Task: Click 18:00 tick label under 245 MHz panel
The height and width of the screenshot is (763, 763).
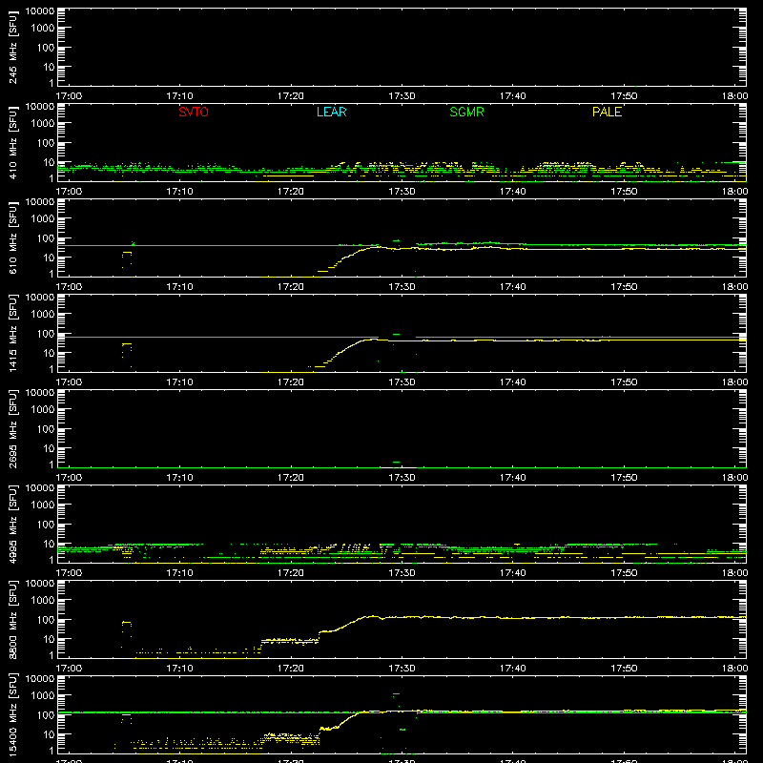Action: pos(734,96)
